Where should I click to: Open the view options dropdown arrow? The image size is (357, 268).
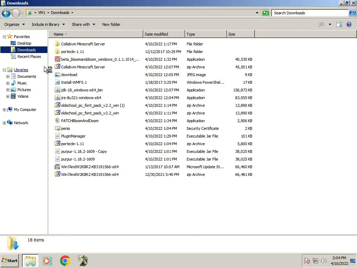pyautogui.click(x=330, y=24)
